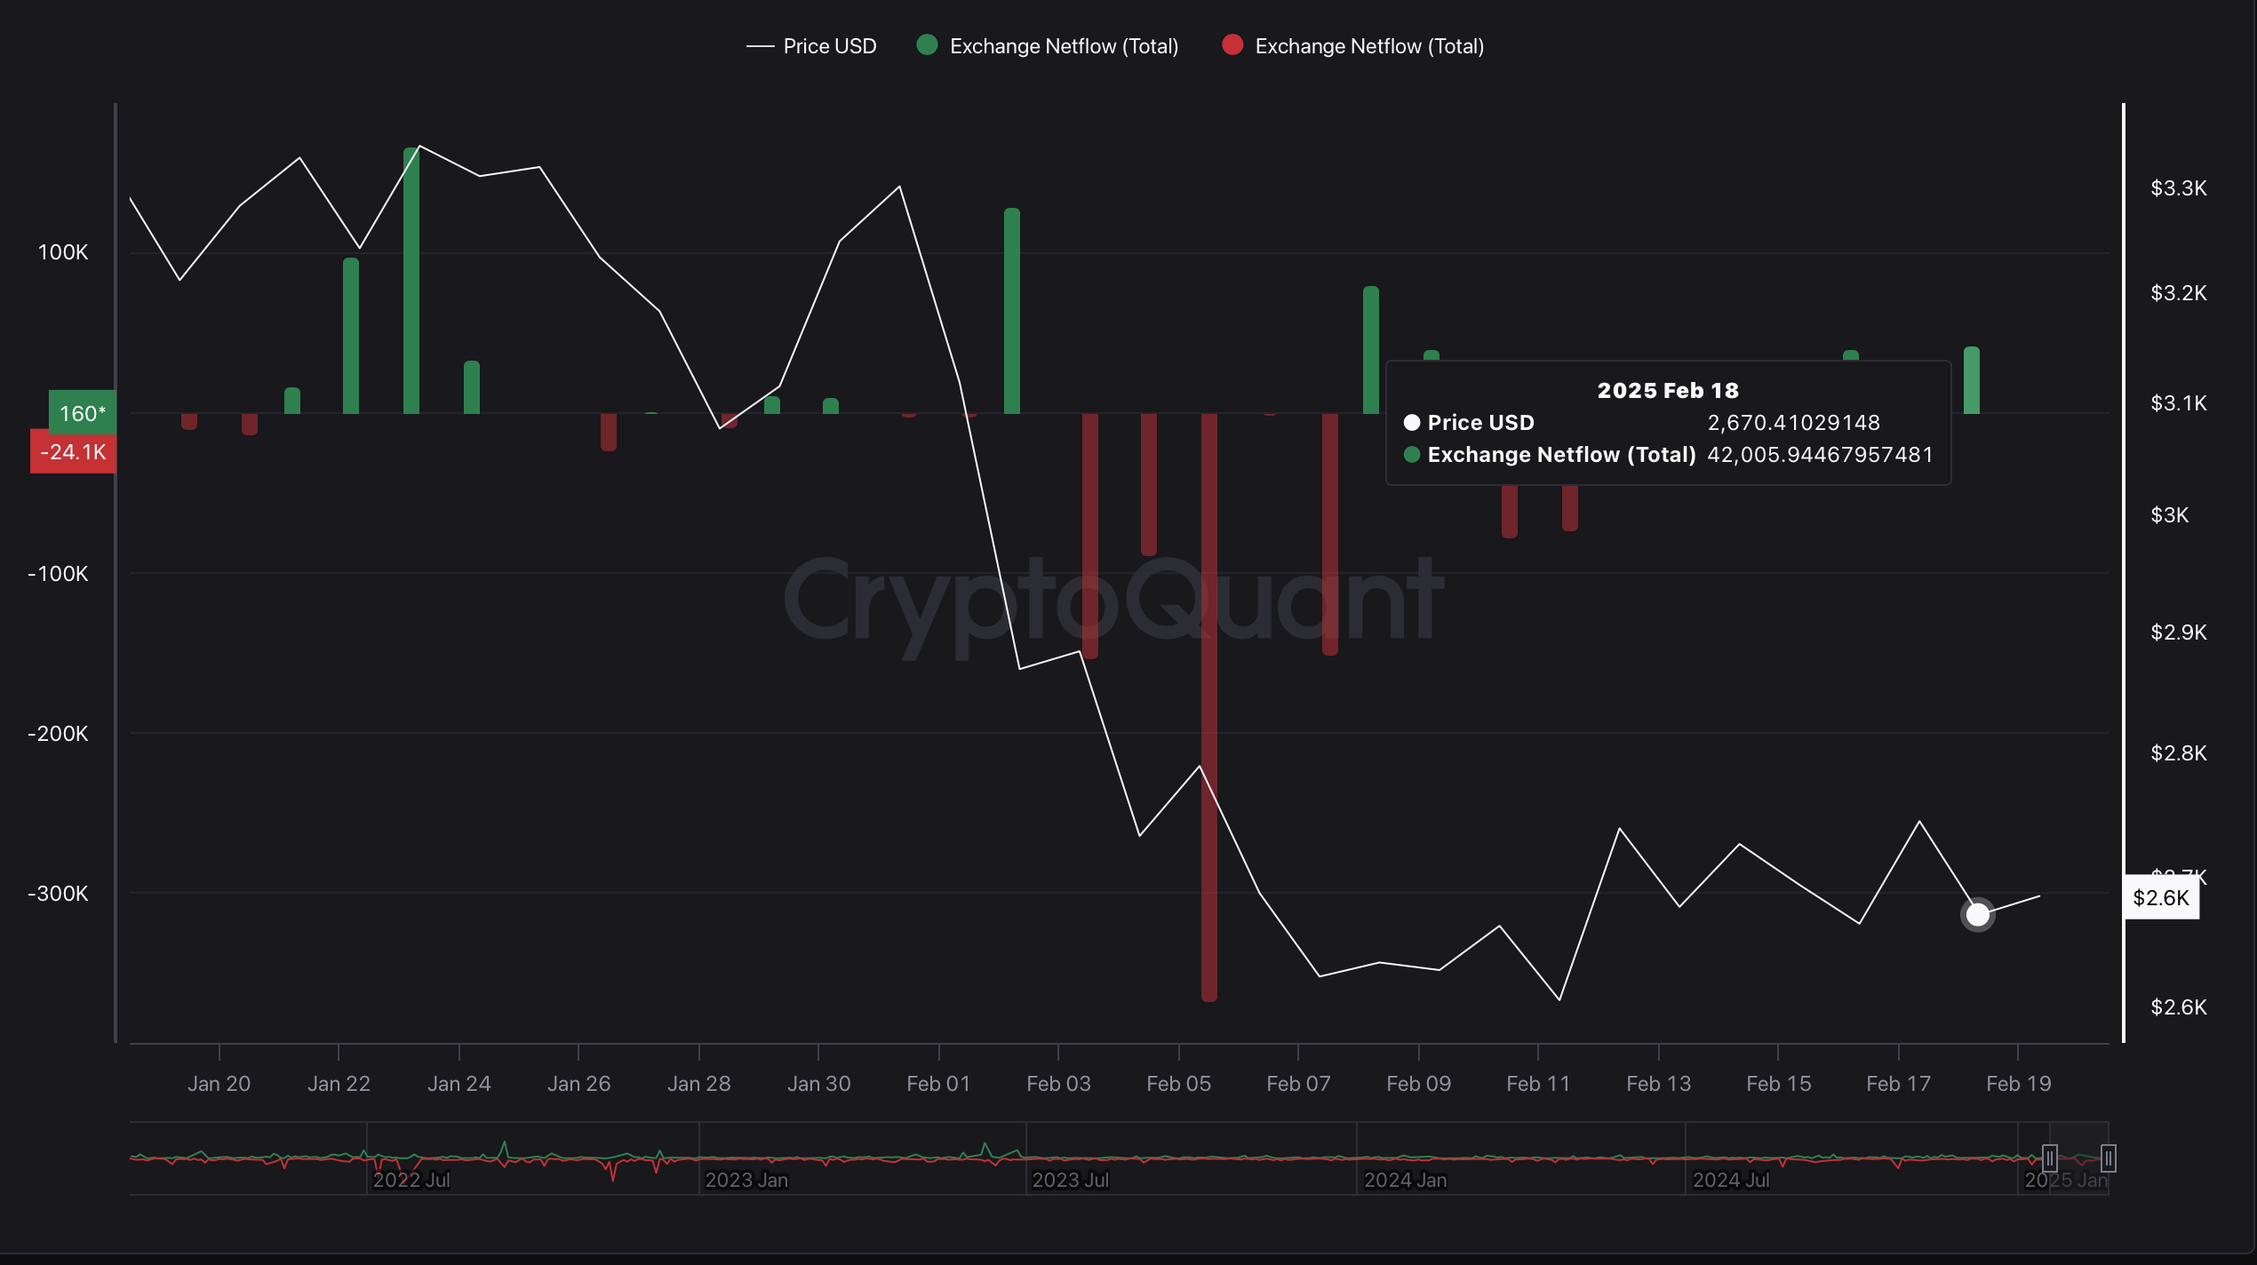Click the green 160* axis badge
2257x1265 pixels.
[x=82, y=413]
